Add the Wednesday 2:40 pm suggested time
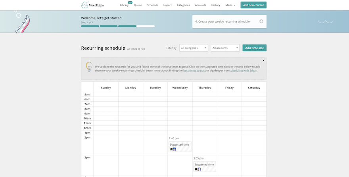 coord(180,147)
